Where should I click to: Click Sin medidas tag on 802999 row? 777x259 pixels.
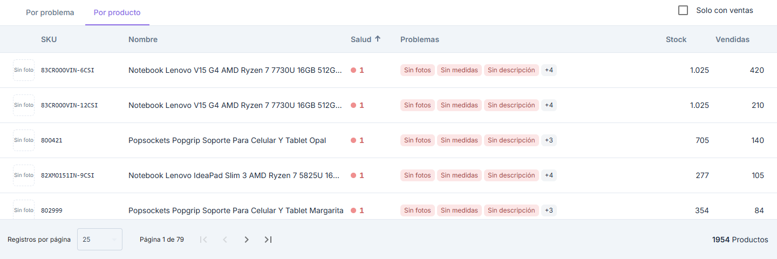click(459, 210)
